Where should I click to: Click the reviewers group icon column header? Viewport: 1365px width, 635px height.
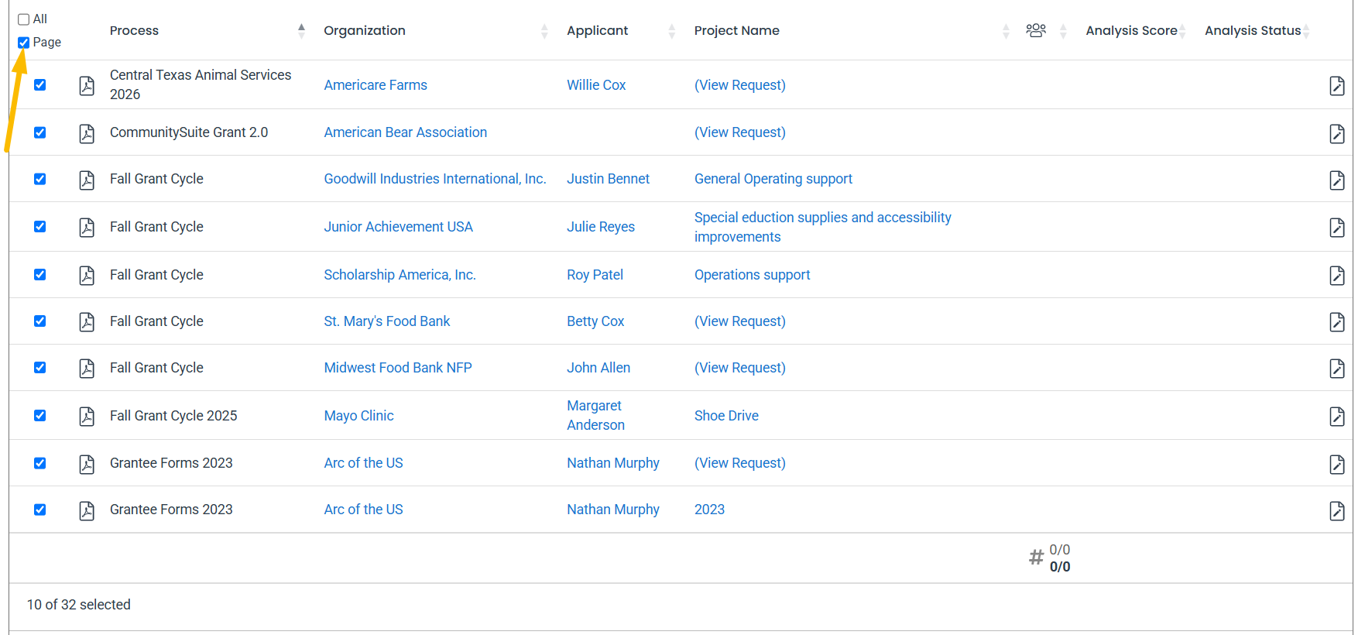[1036, 30]
